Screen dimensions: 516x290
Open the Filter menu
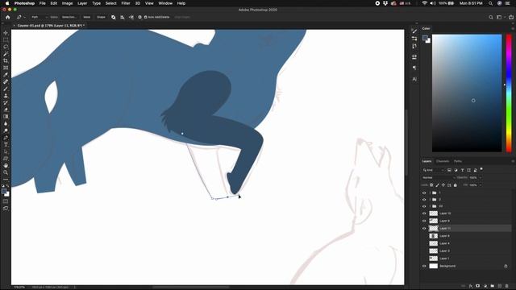point(126,3)
